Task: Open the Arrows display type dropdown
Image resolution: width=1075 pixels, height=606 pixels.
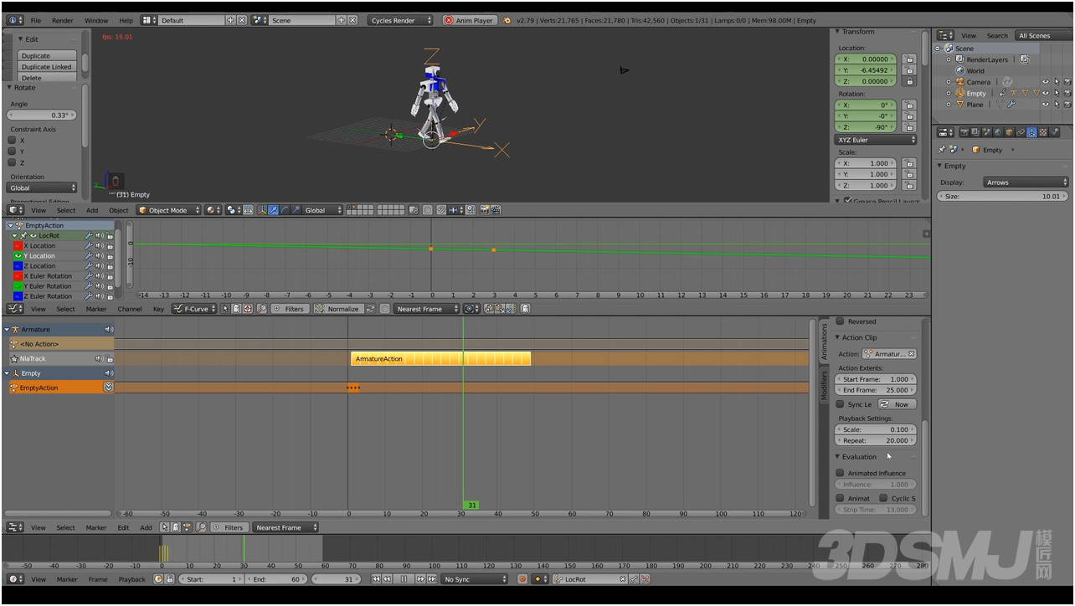Action: click(x=1026, y=182)
